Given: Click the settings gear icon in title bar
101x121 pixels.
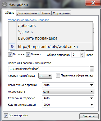Looking at the screenshot, I should point(4,4).
